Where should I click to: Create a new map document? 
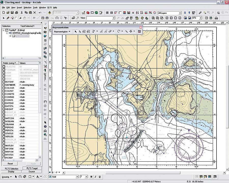pos(4,13)
